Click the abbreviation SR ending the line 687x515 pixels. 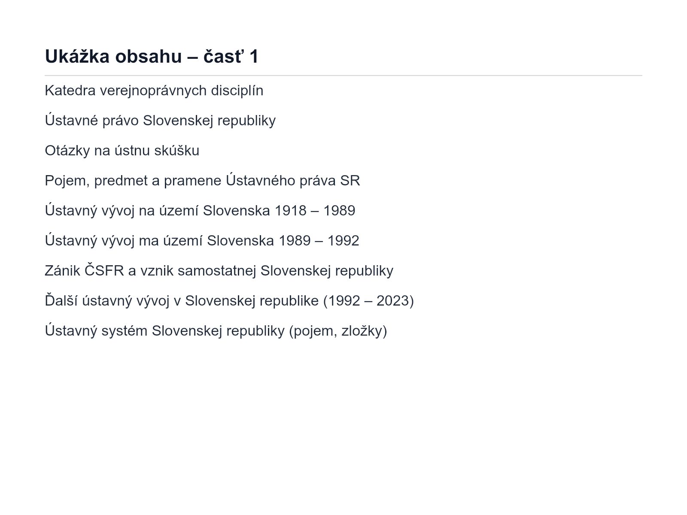tap(350, 181)
